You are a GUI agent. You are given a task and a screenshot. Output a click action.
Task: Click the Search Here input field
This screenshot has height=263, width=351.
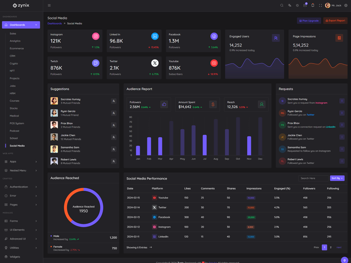(x=313, y=178)
